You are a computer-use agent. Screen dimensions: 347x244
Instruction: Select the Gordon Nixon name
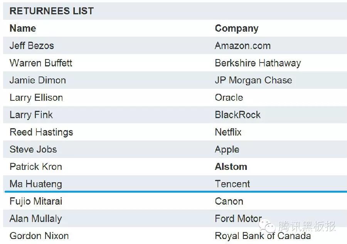pos(39,236)
